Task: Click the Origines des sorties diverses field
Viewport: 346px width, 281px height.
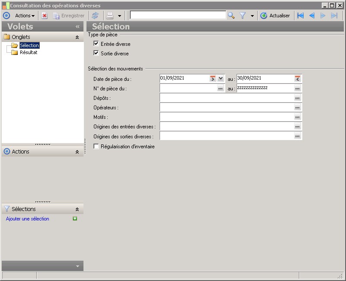Action: [227, 136]
